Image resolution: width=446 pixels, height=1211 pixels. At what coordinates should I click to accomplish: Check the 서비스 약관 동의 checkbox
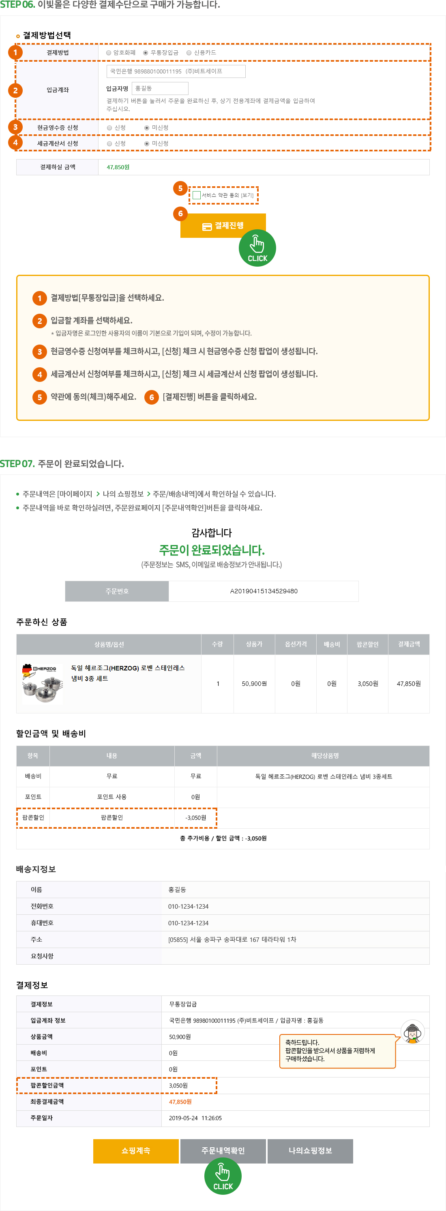click(197, 195)
